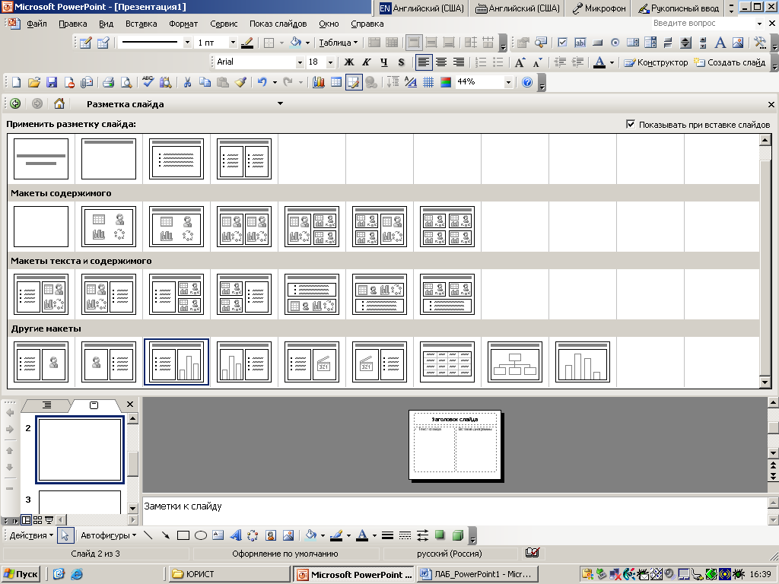
Task: Create a new blank presentation
Action: (x=16, y=82)
